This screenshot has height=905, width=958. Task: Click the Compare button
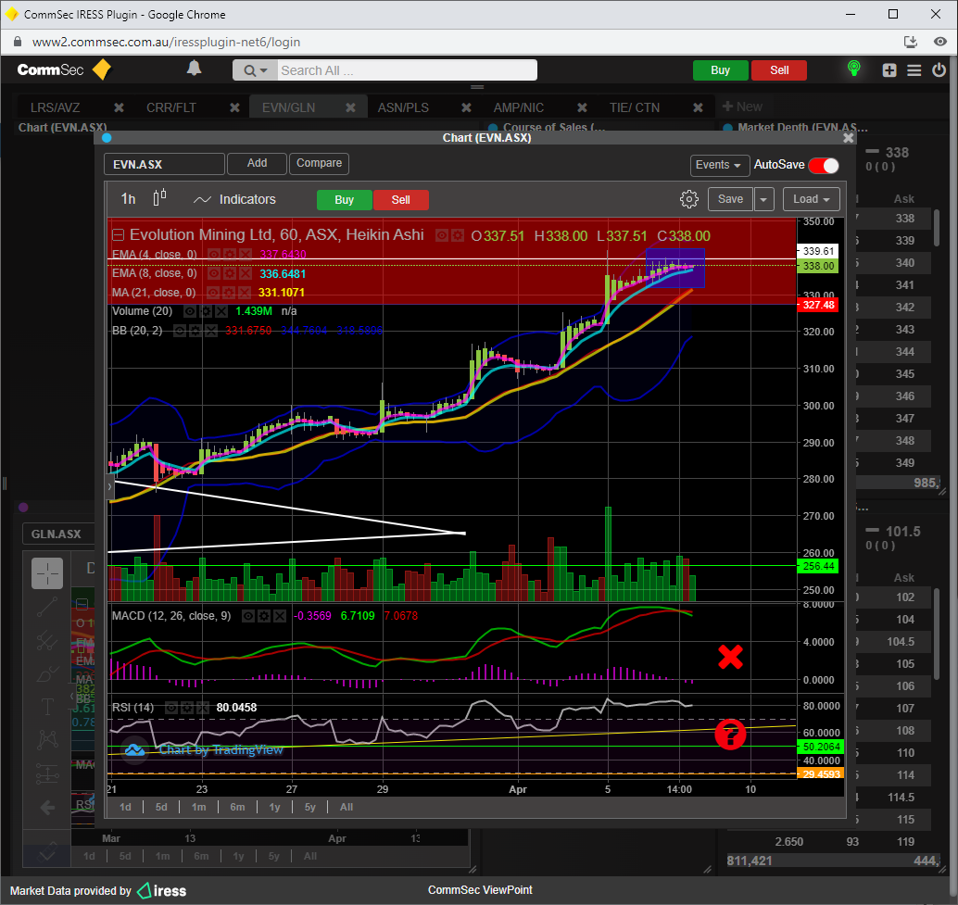pyautogui.click(x=319, y=163)
